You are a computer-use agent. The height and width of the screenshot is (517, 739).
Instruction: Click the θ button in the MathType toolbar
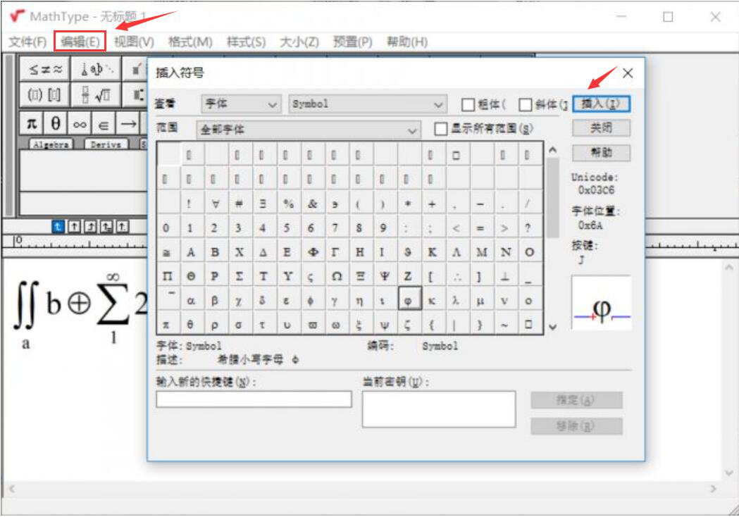[56, 124]
